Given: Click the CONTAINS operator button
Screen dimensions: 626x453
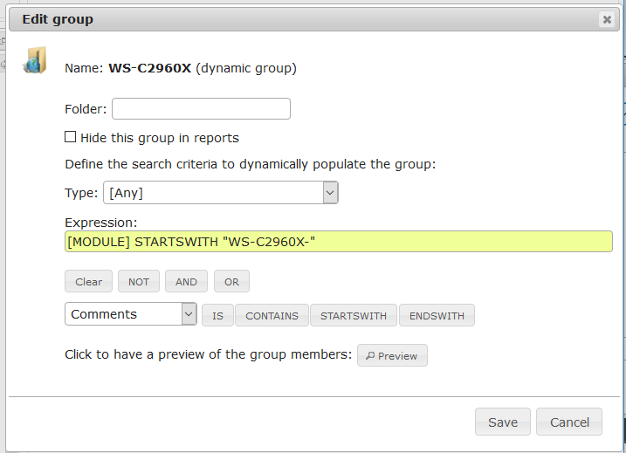Looking at the screenshot, I should pyautogui.click(x=272, y=315).
